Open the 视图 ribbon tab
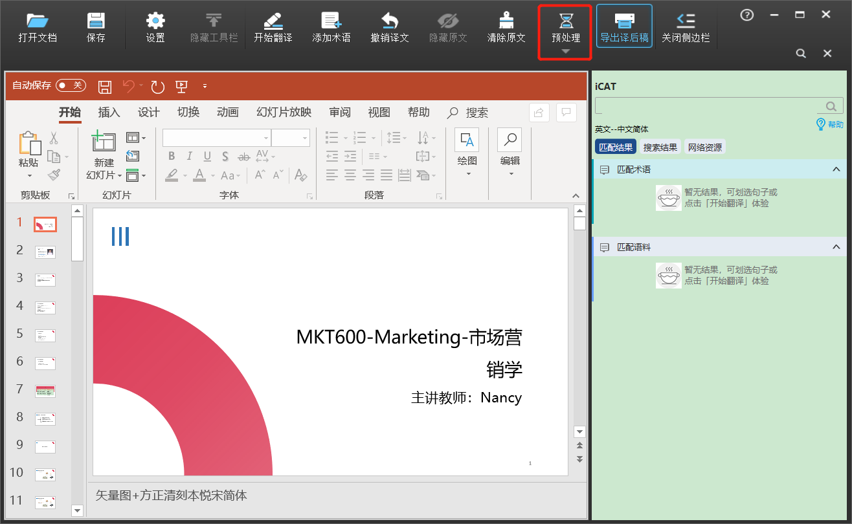This screenshot has width=852, height=524. pos(379,113)
